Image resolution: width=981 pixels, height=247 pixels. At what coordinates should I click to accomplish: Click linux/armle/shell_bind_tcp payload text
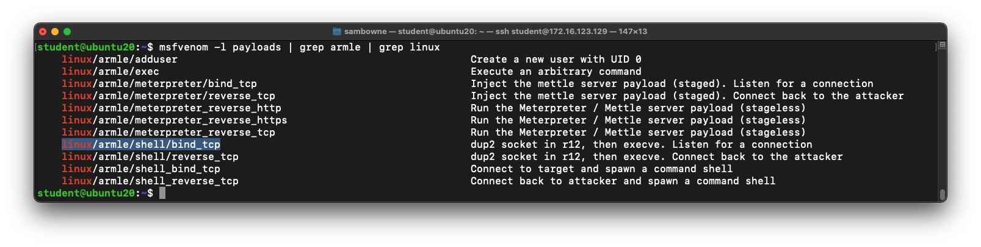pos(141,169)
